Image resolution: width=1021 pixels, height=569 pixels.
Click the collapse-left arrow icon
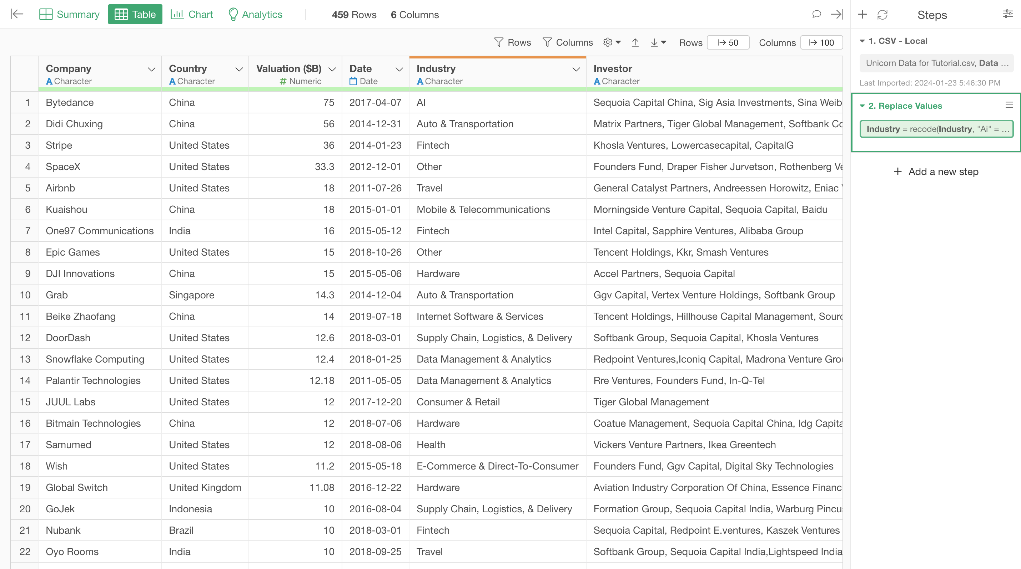tap(17, 14)
